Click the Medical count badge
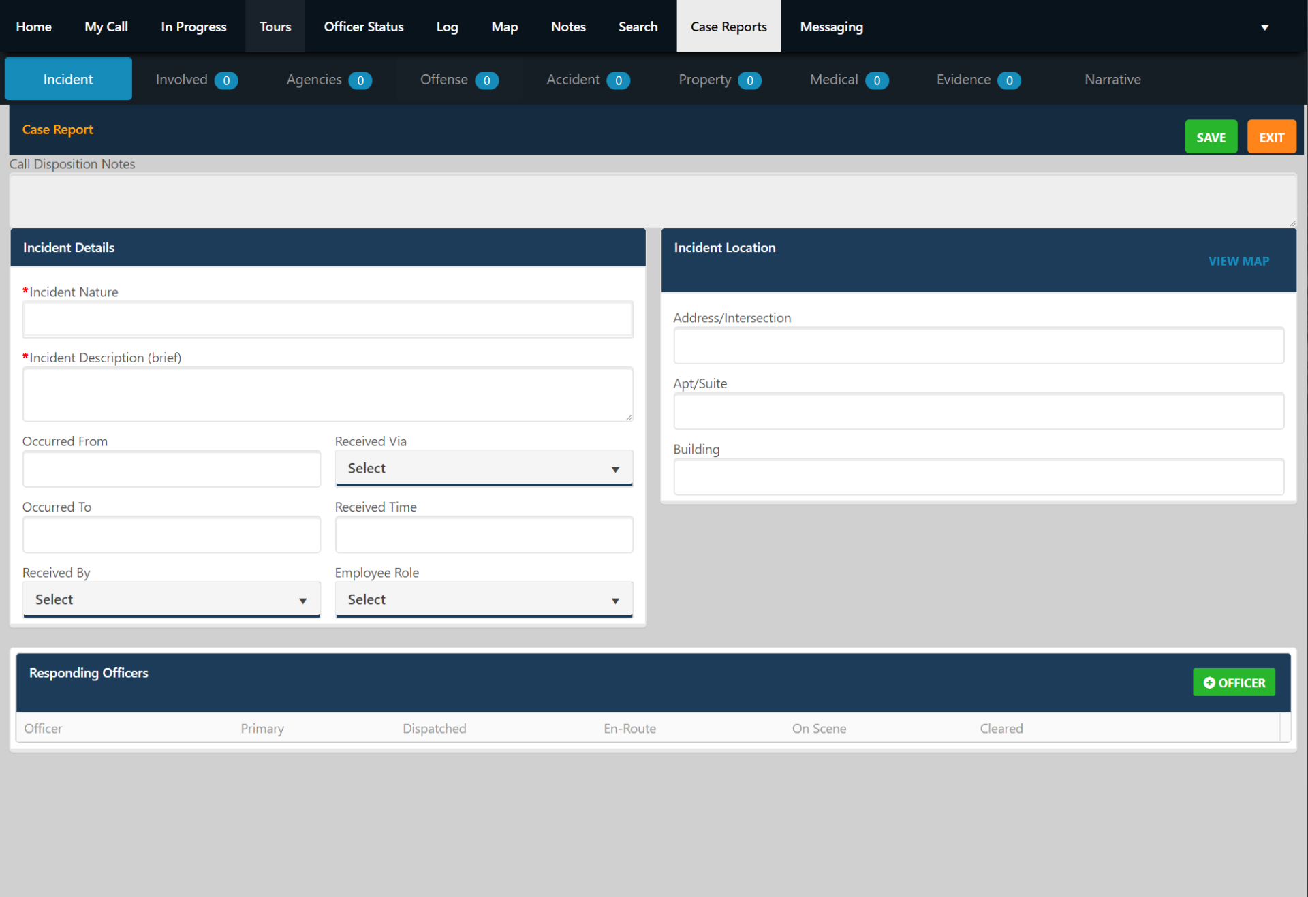 (877, 80)
